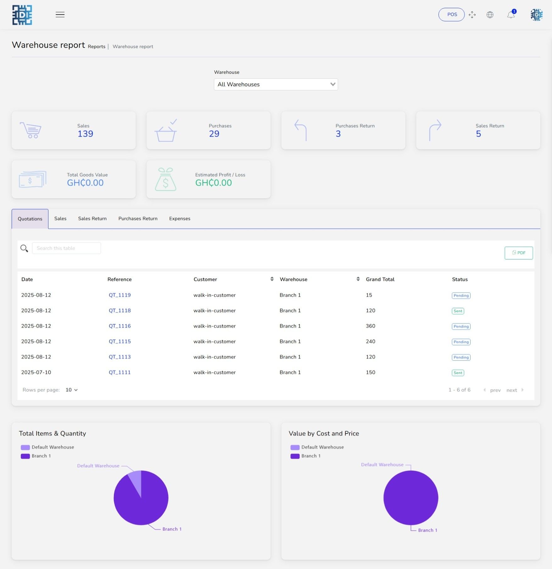This screenshot has height=569, width=552.
Task: Click the Purchases Return arrow icon
Action: (x=300, y=130)
